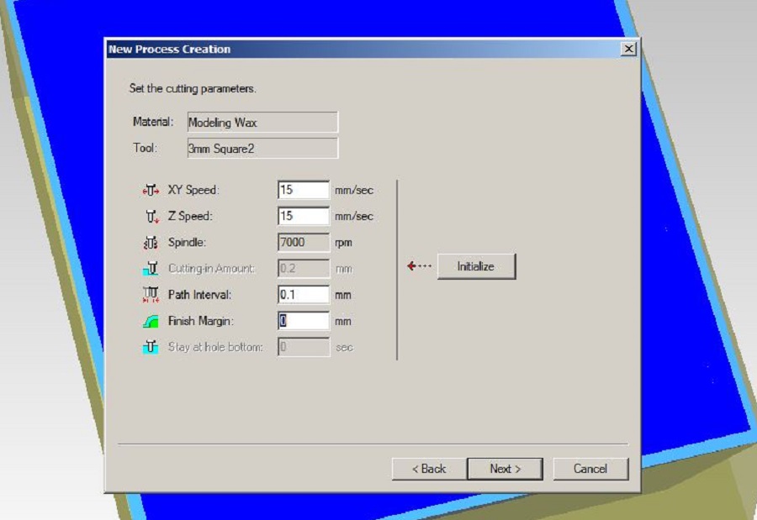The height and width of the screenshot is (520, 757).
Task: Click the XY Speed icon
Action: pos(151,191)
